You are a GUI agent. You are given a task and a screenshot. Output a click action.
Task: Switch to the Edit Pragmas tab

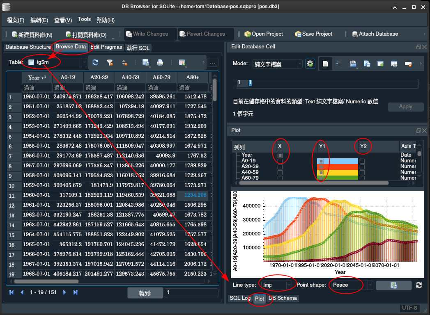pyautogui.click(x=106, y=47)
